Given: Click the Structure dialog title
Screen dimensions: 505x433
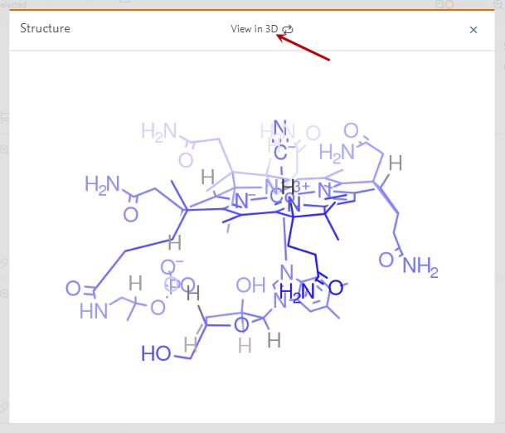Looking at the screenshot, I should coord(45,29).
